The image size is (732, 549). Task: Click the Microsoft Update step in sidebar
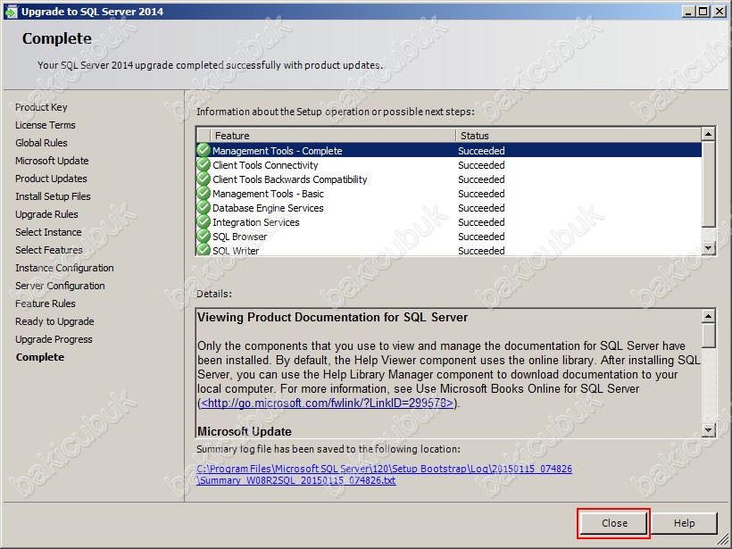click(x=52, y=161)
